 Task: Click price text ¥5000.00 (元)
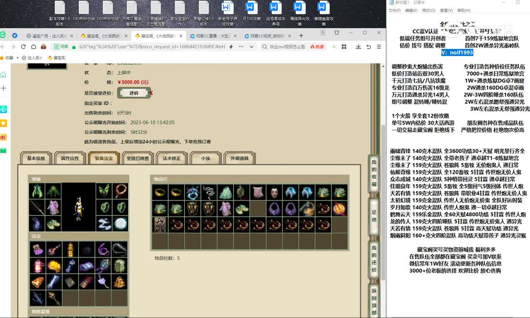pos(133,82)
